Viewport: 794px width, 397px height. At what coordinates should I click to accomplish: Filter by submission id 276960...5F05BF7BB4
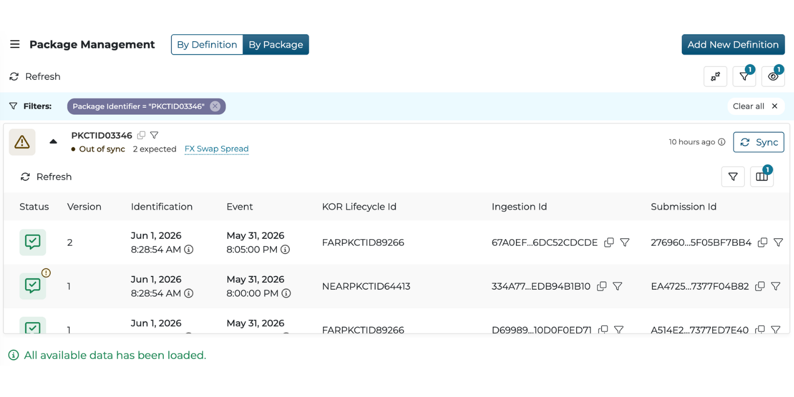coord(778,242)
